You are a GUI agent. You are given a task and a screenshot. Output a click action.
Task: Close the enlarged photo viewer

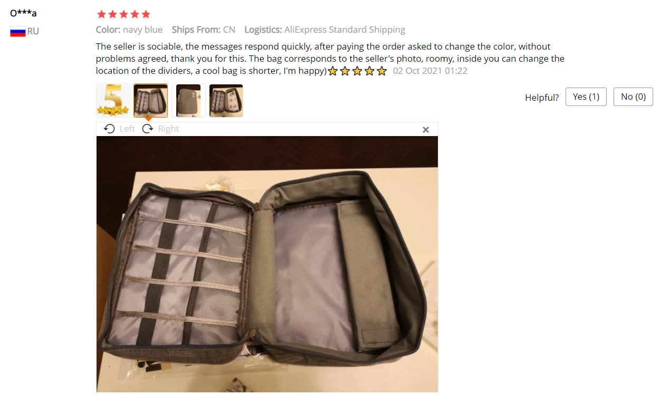pyautogui.click(x=426, y=130)
